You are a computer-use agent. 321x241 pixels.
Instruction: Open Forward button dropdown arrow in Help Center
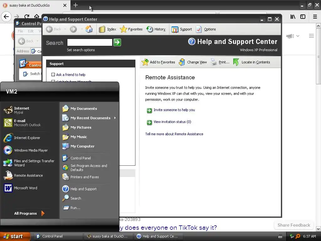pyautogui.click(x=82, y=29)
